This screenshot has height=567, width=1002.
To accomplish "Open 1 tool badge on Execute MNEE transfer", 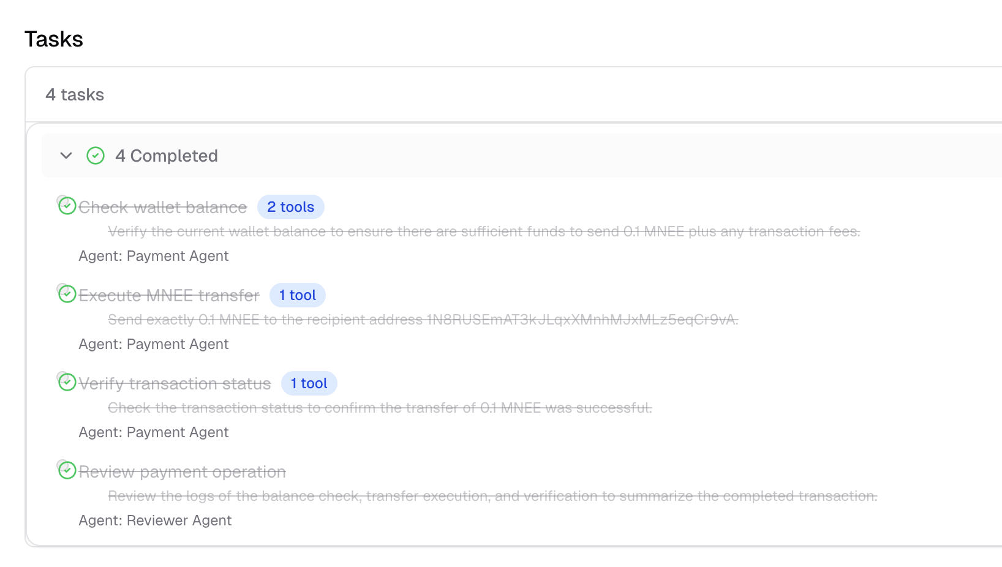I will 298,295.
